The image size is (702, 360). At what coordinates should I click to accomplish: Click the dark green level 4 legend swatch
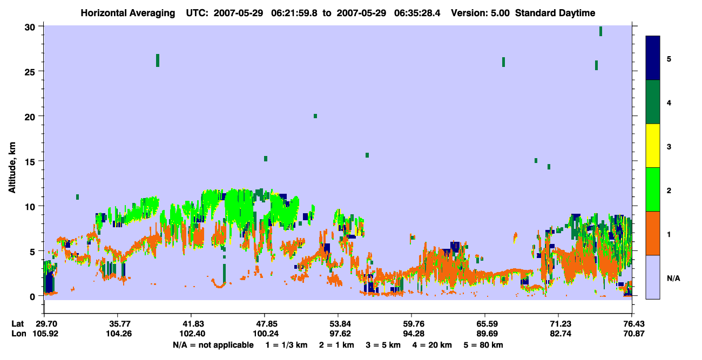click(653, 102)
